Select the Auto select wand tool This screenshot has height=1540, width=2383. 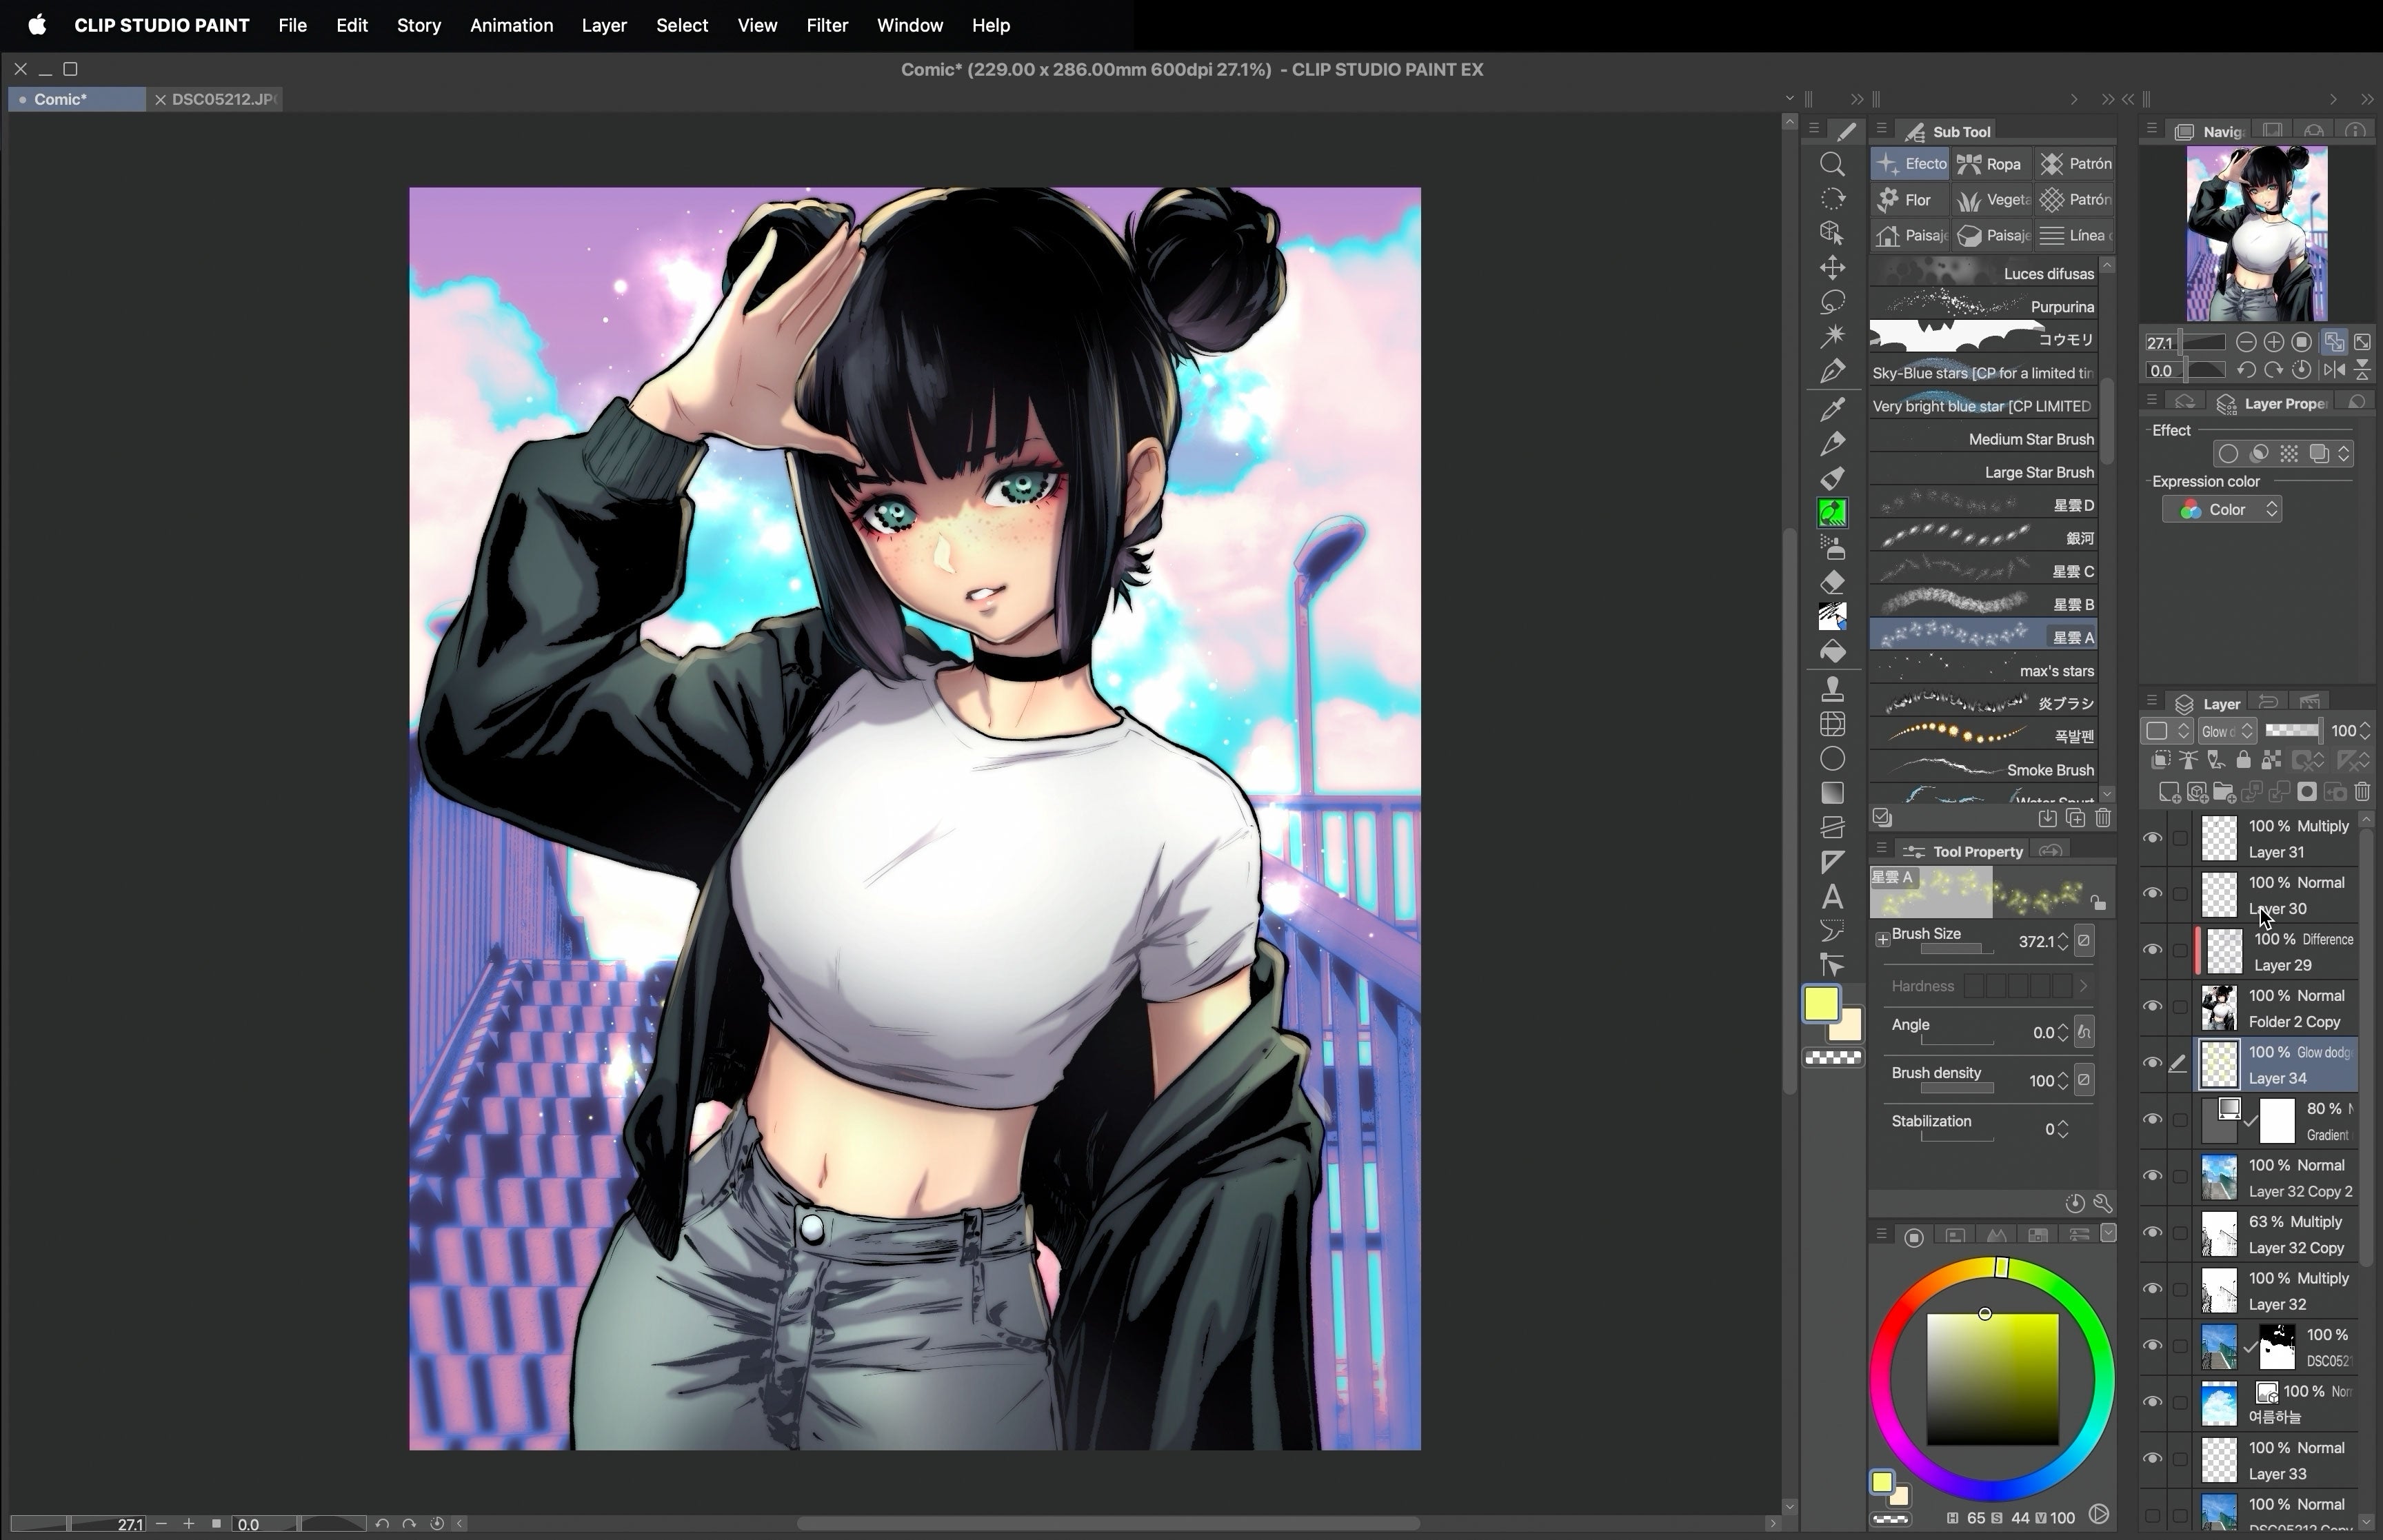(1832, 335)
